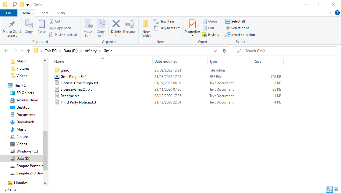Select Data (D:) drive in sidebar
The image size is (341, 193).
(x=21, y=159)
